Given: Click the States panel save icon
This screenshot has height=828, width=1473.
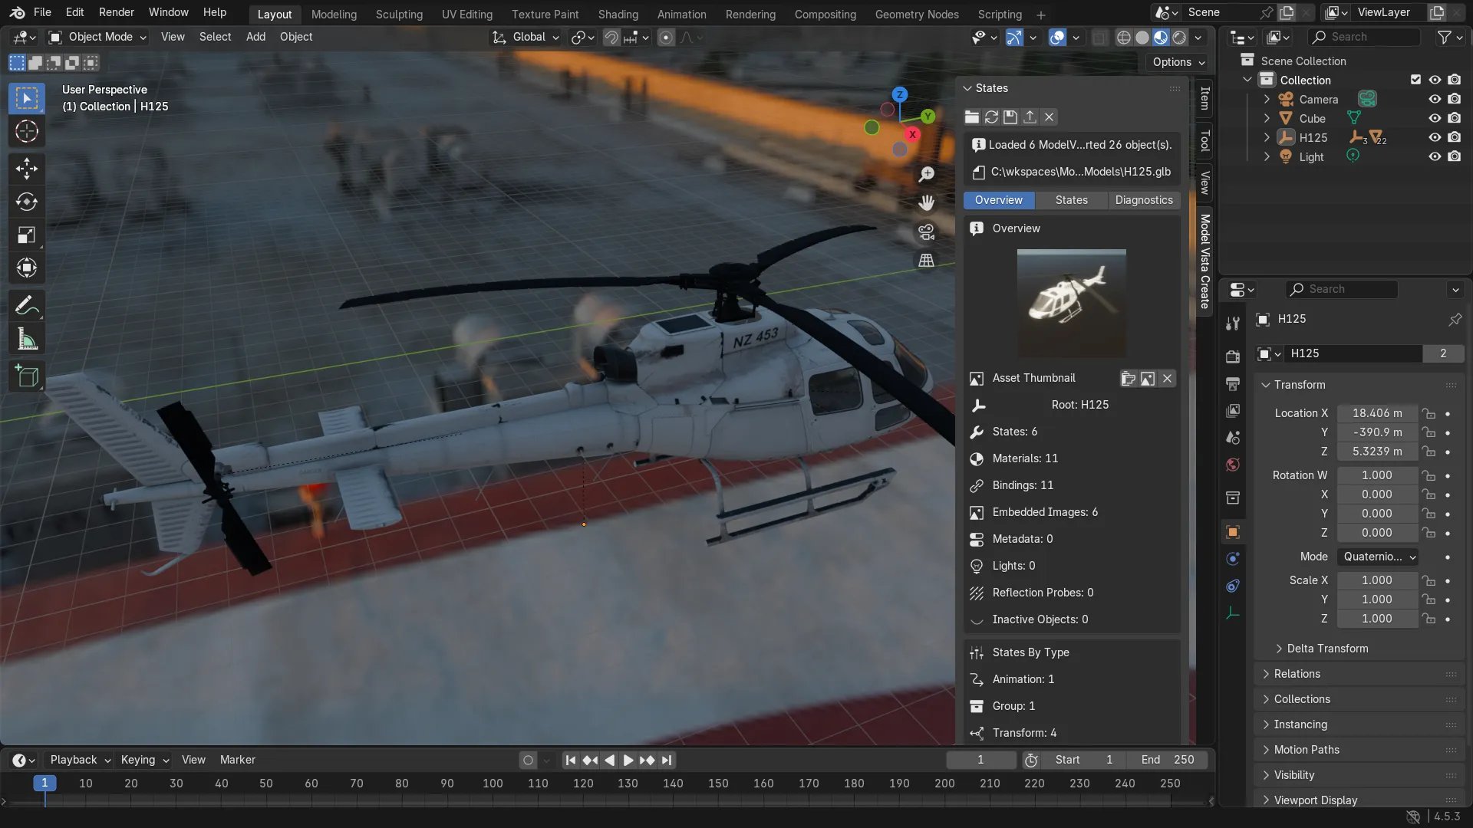Looking at the screenshot, I should 1010,117.
